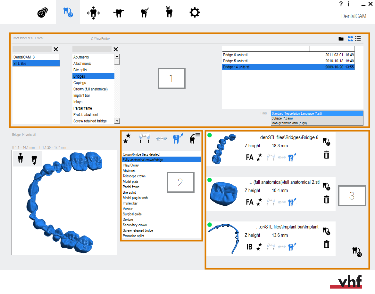Open the tool management tooth icon

(145, 13)
